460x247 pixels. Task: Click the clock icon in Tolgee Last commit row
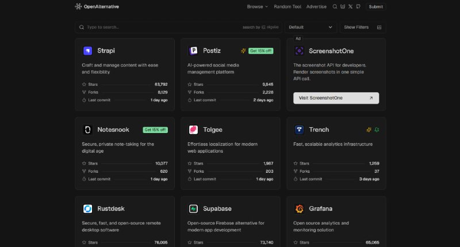pos(190,179)
